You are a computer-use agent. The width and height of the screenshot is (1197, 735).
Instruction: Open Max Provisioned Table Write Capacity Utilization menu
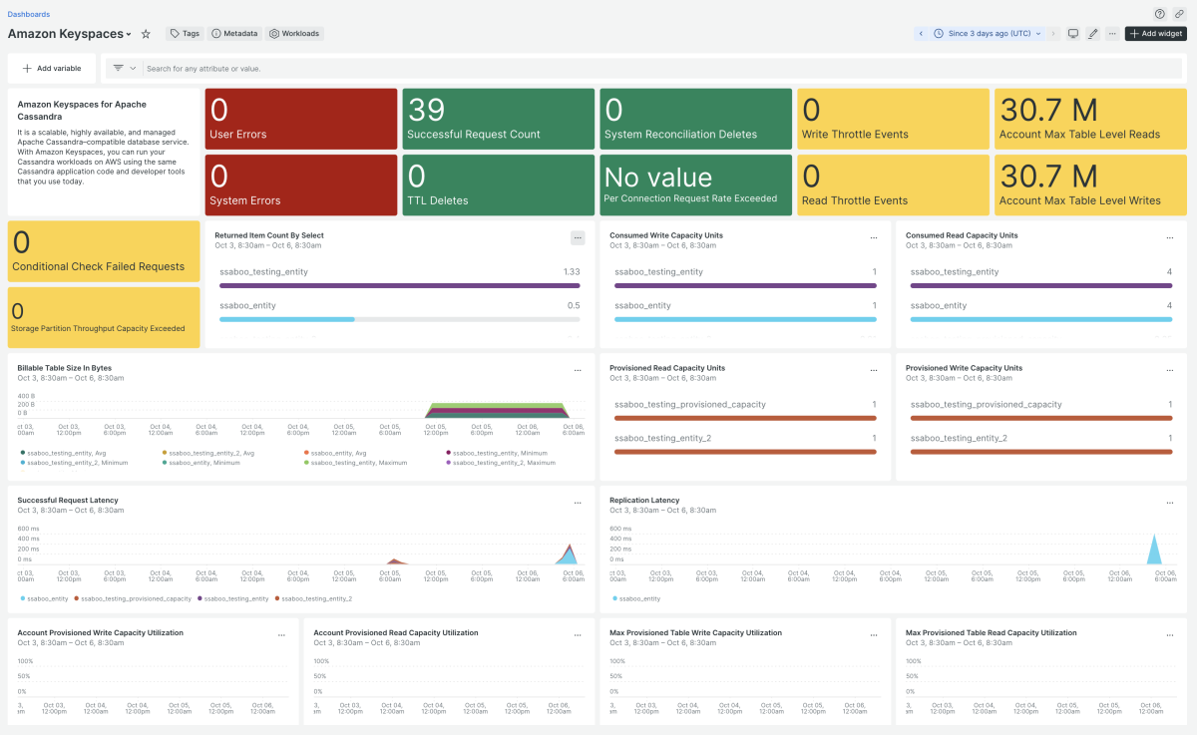pos(874,634)
